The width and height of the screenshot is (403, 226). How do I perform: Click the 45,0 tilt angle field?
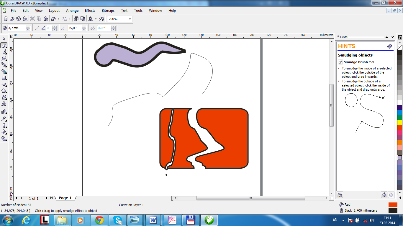pos(74,28)
